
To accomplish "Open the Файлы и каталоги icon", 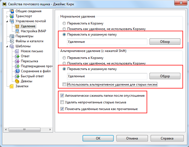I will [12, 41].
